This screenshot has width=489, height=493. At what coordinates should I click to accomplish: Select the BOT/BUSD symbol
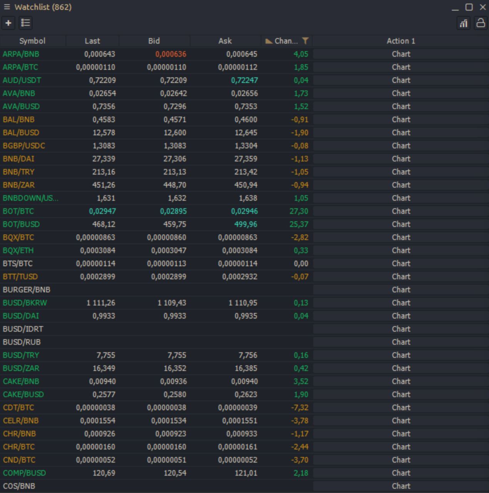(21, 224)
